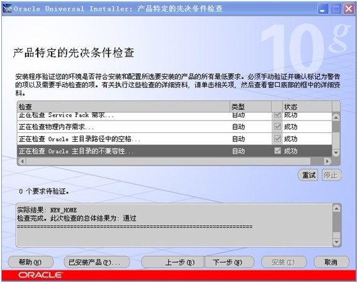Select row 正在检查物理内存需求
Image resolution: width=358 pixels, height=283 pixels.
point(174,127)
